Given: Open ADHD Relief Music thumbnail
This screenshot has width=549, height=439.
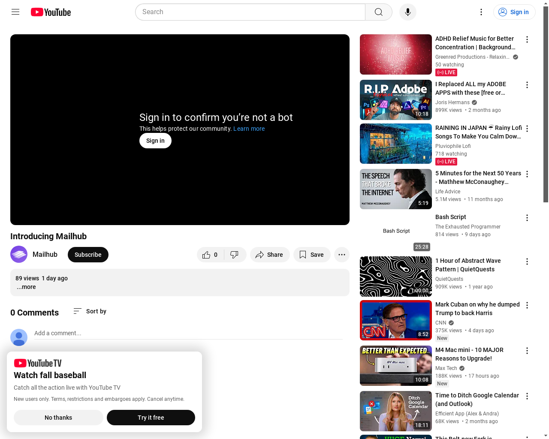Looking at the screenshot, I should tap(396, 54).
